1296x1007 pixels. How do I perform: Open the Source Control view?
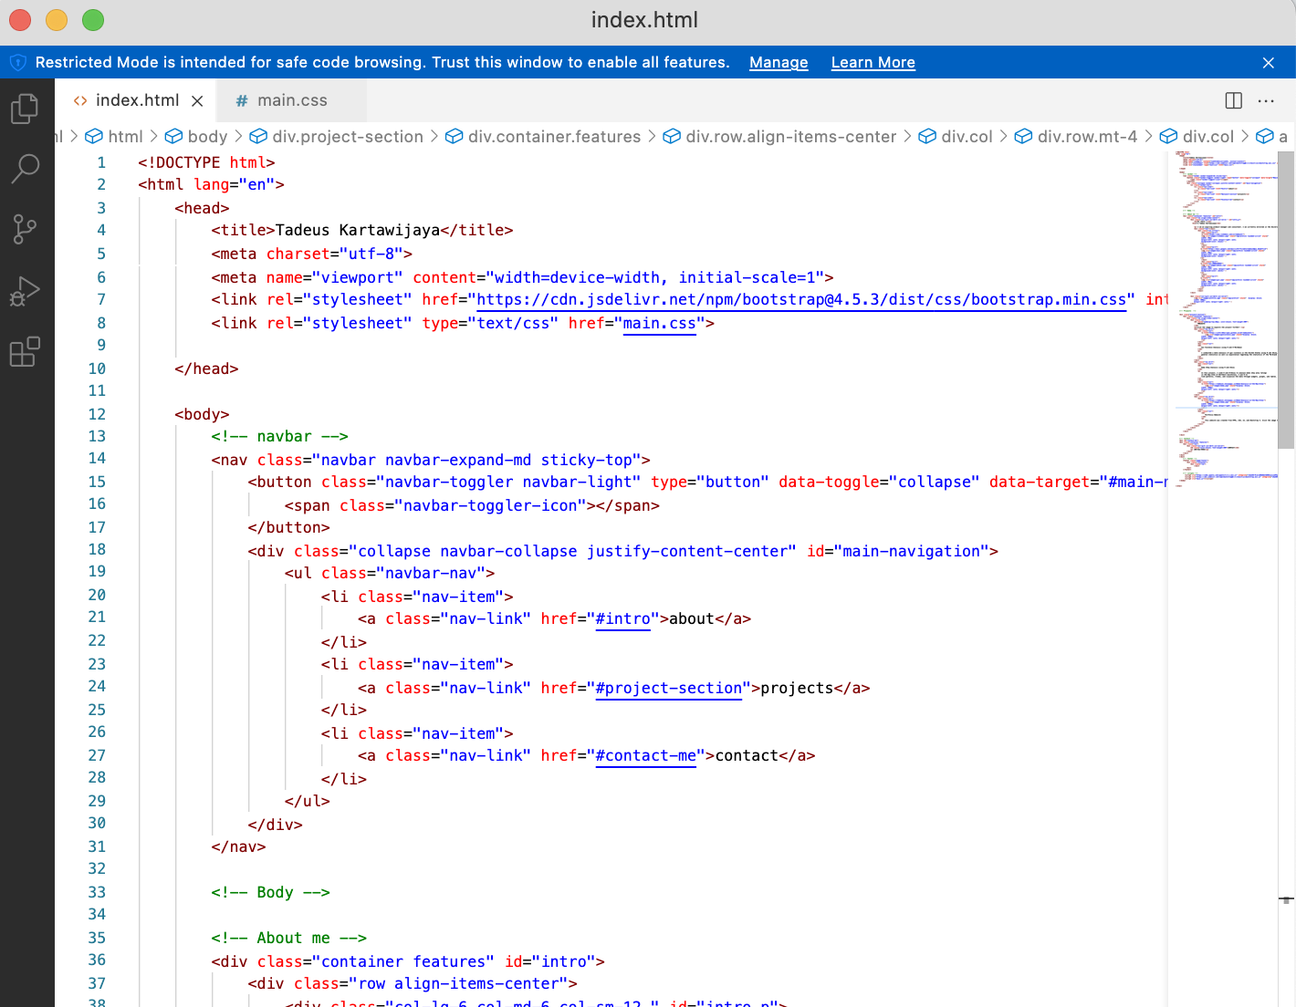pyautogui.click(x=25, y=229)
